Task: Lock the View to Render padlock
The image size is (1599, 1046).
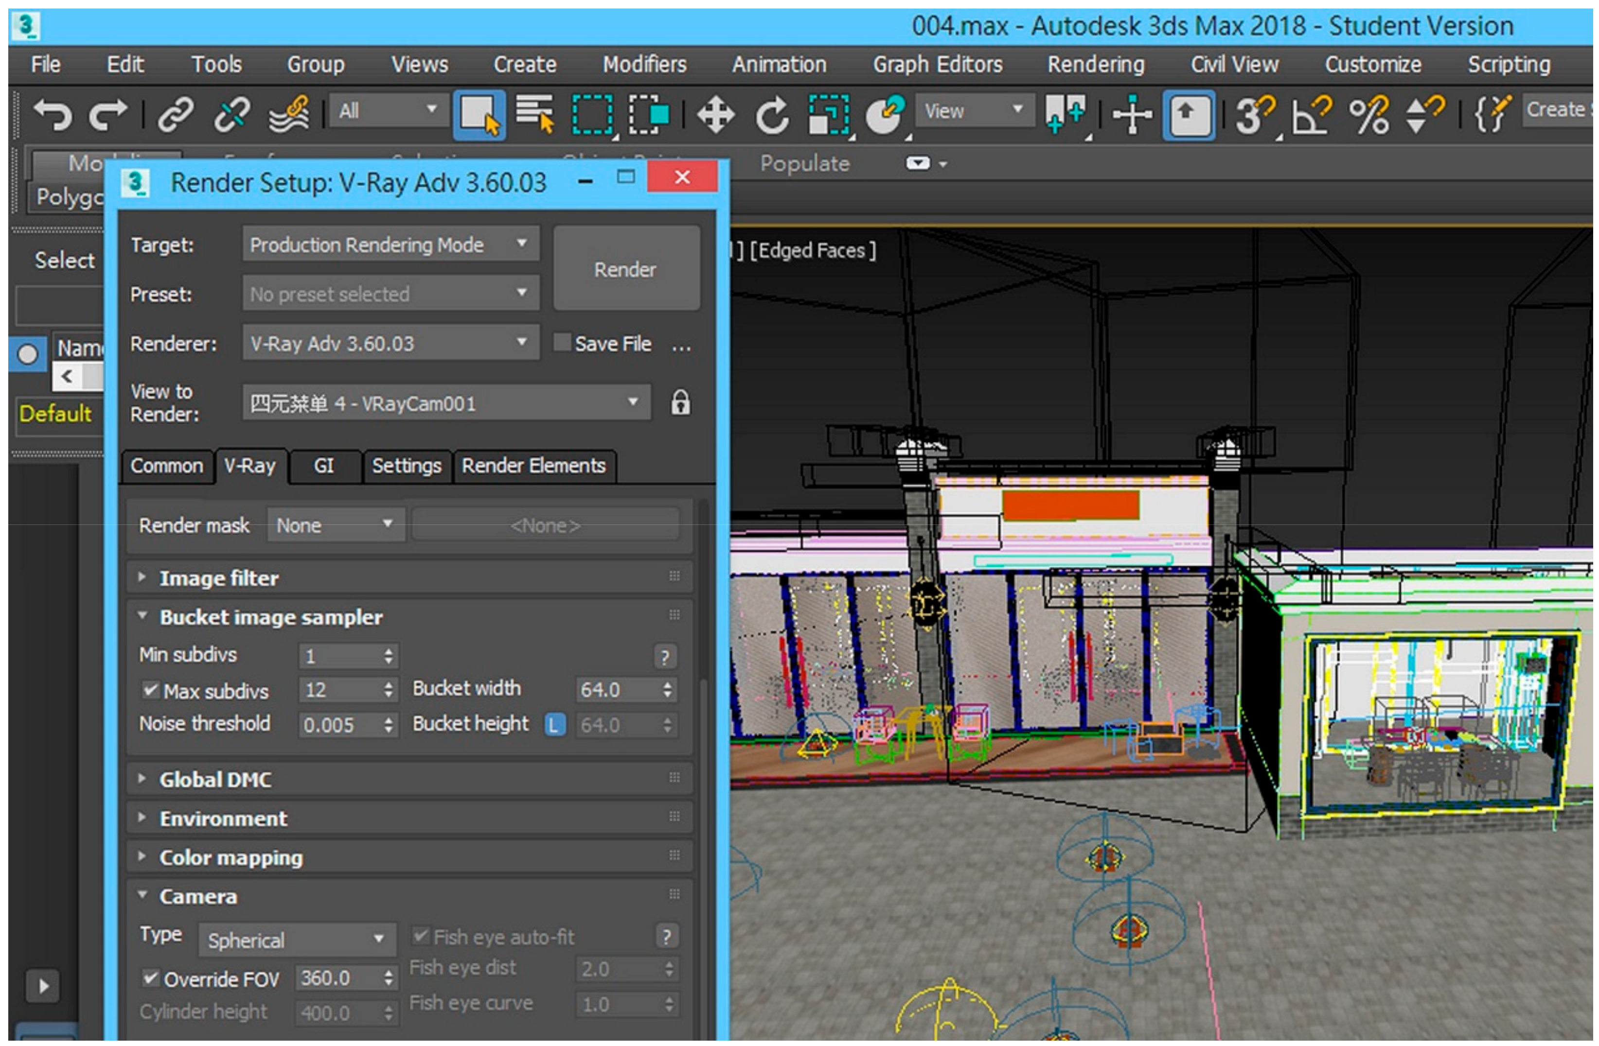Action: pyautogui.click(x=680, y=402)
